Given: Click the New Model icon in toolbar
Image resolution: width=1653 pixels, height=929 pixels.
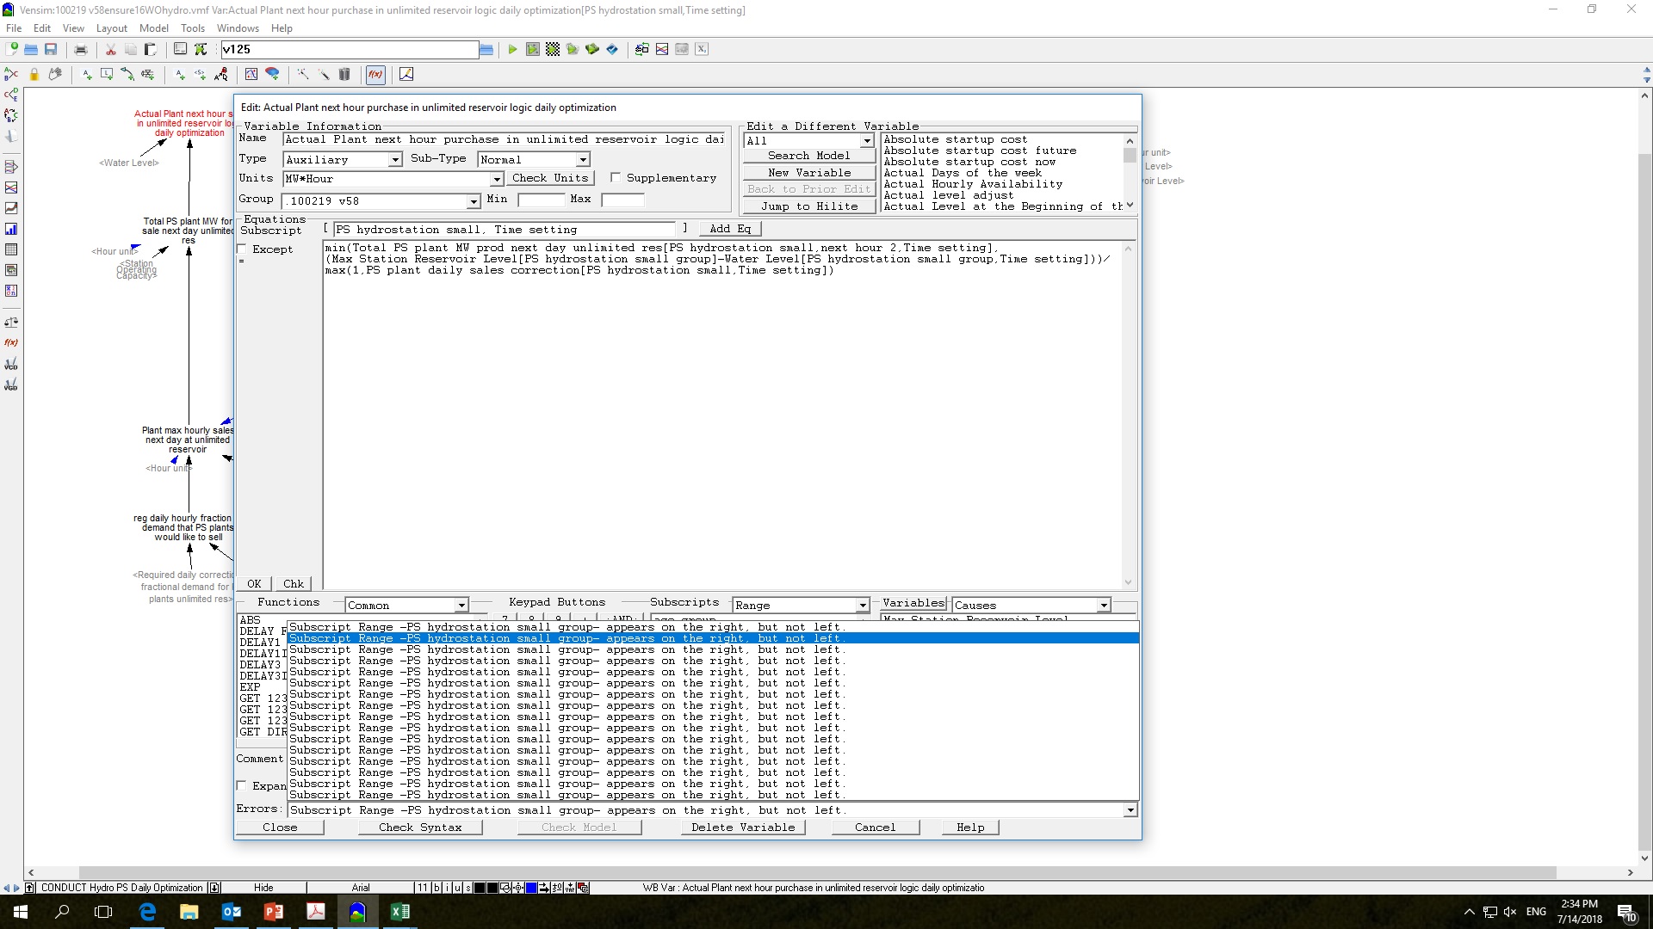Looking at the screenshot, I should coord(12,49).
